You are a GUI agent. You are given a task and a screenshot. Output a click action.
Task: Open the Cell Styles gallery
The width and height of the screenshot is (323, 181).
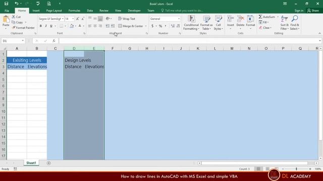tap(218, 23)
